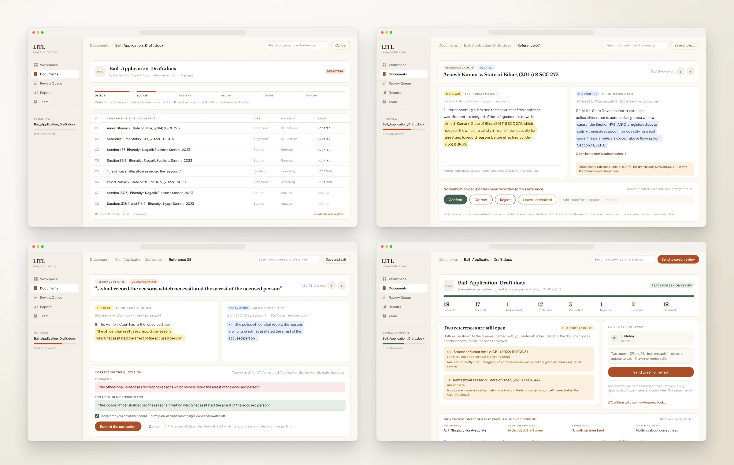
Task: Click Save and exit in Reference 08 window
Action: click(336, 259)
